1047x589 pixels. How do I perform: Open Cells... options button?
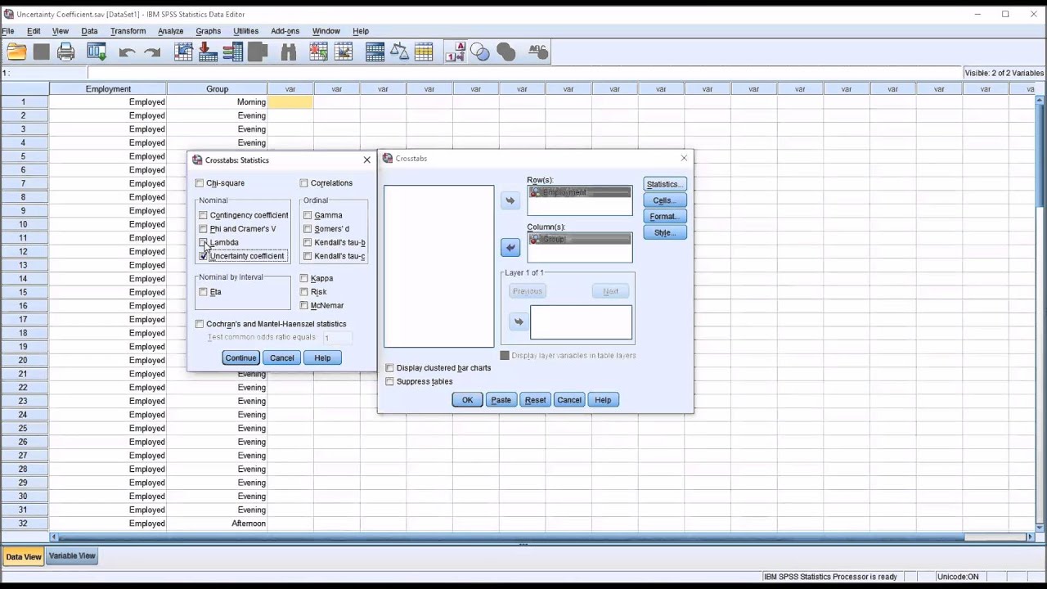point(664,200)
